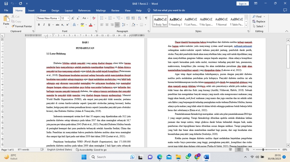Image resolution: width=290 pixels, height=162 pixels.
Task: Open the File tab
Action: click(6, 11)
